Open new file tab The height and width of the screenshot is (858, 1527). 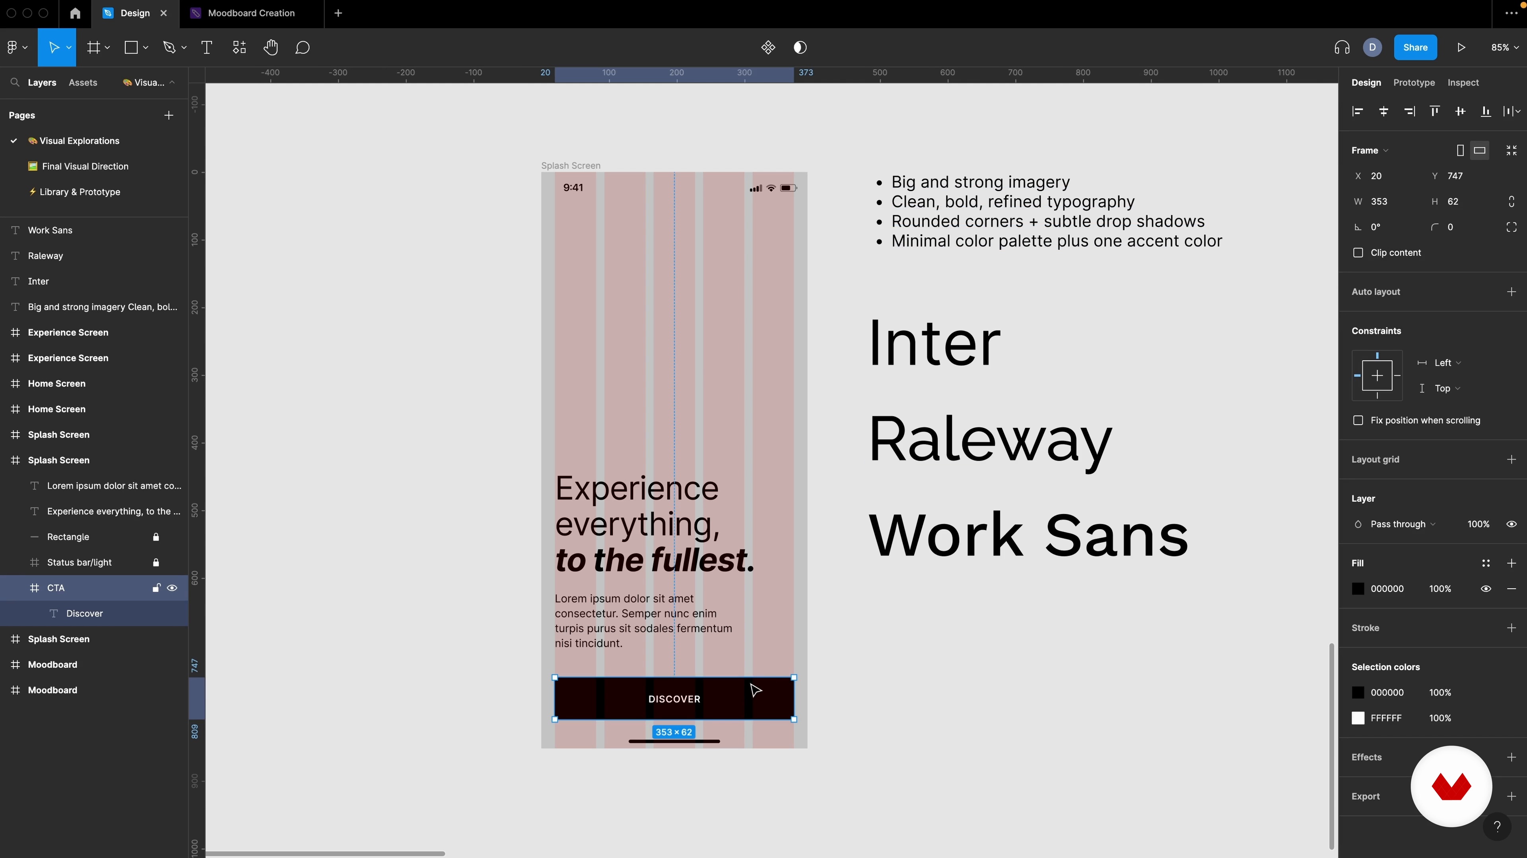coord(338,13)
